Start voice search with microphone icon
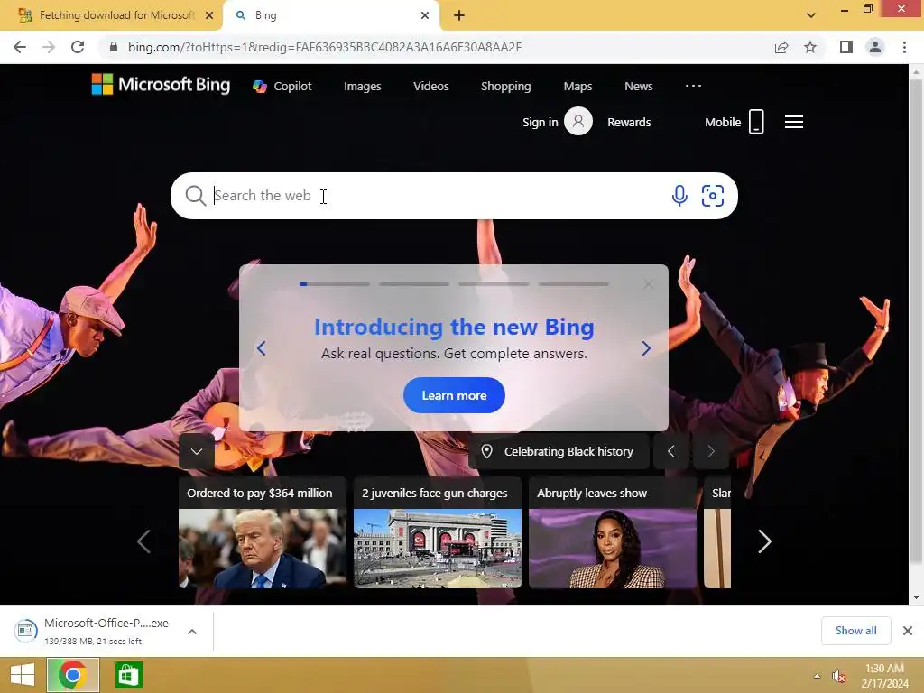Image resolution: width=924 pixels, height=693 pixels. point(679,196)
